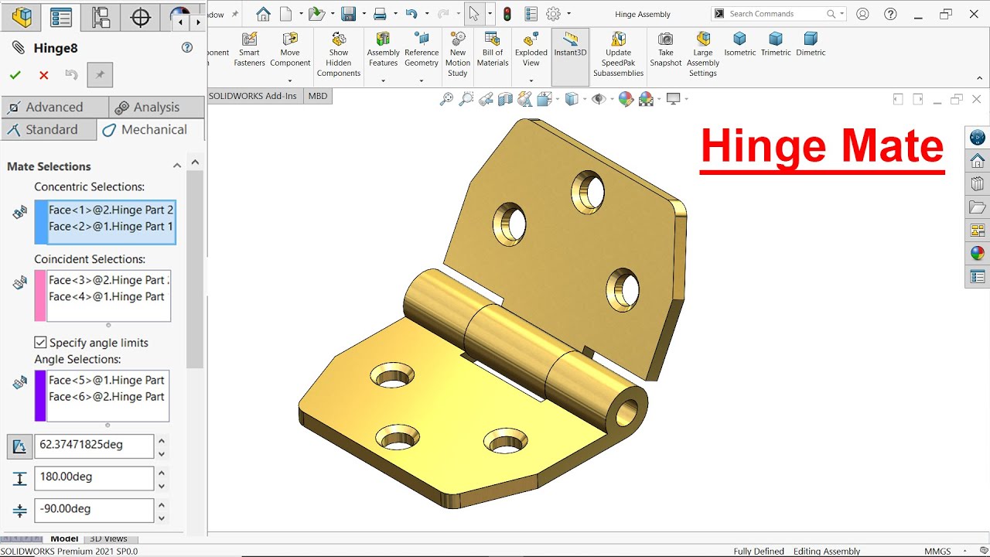990x557 pixels.
Task: Decrease the 180.00deg maximum value
Action: [x=161, y=485]
